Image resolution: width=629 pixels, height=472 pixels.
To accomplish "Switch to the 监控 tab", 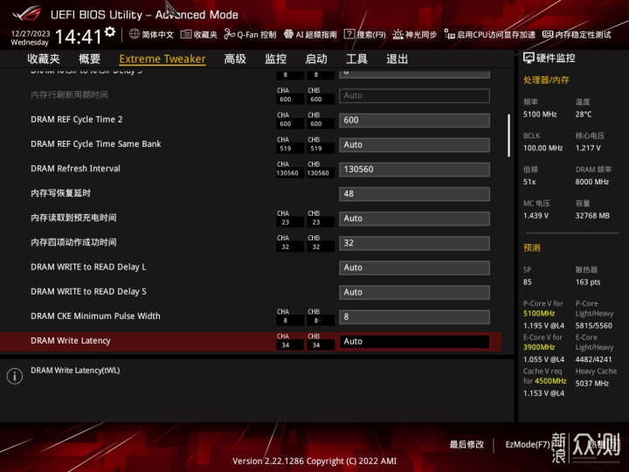I will coord(275,59).
